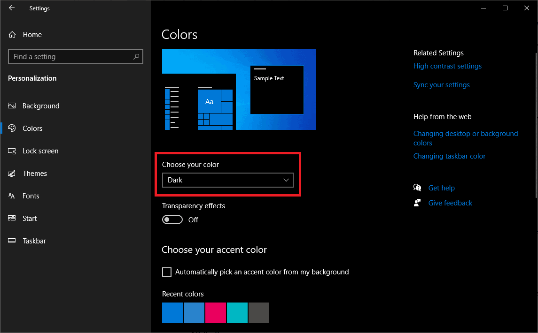Click the Get help icon
The image size is (538, 333).
(x=417, y=188)
